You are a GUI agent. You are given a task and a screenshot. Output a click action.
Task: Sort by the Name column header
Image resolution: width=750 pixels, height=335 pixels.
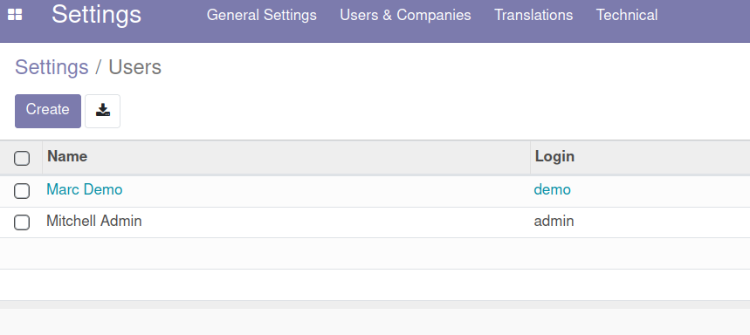tap(286, 157)
